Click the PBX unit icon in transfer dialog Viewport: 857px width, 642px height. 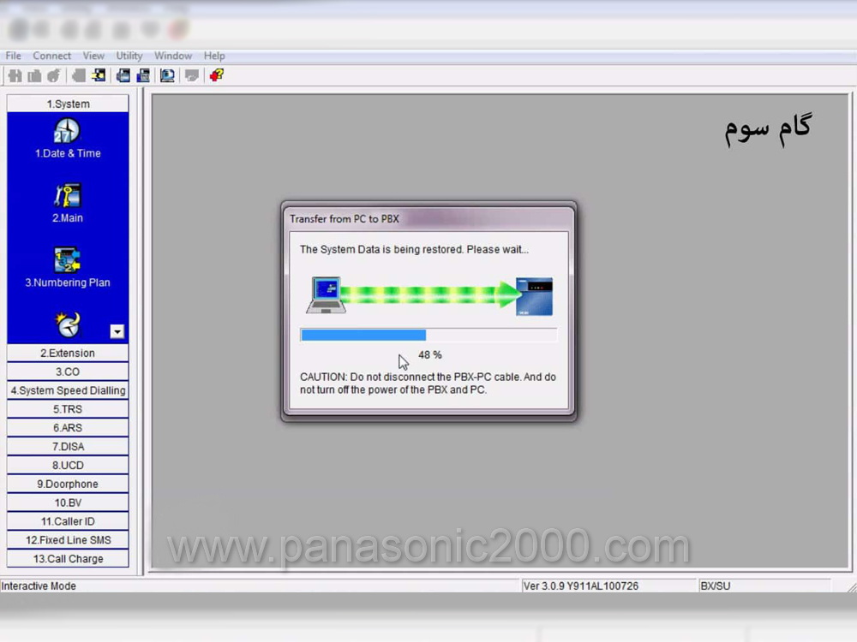tap(534, 296)
